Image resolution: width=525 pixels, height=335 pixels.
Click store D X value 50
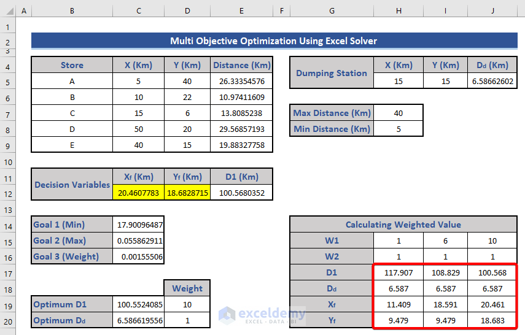[x=139, y=129]
